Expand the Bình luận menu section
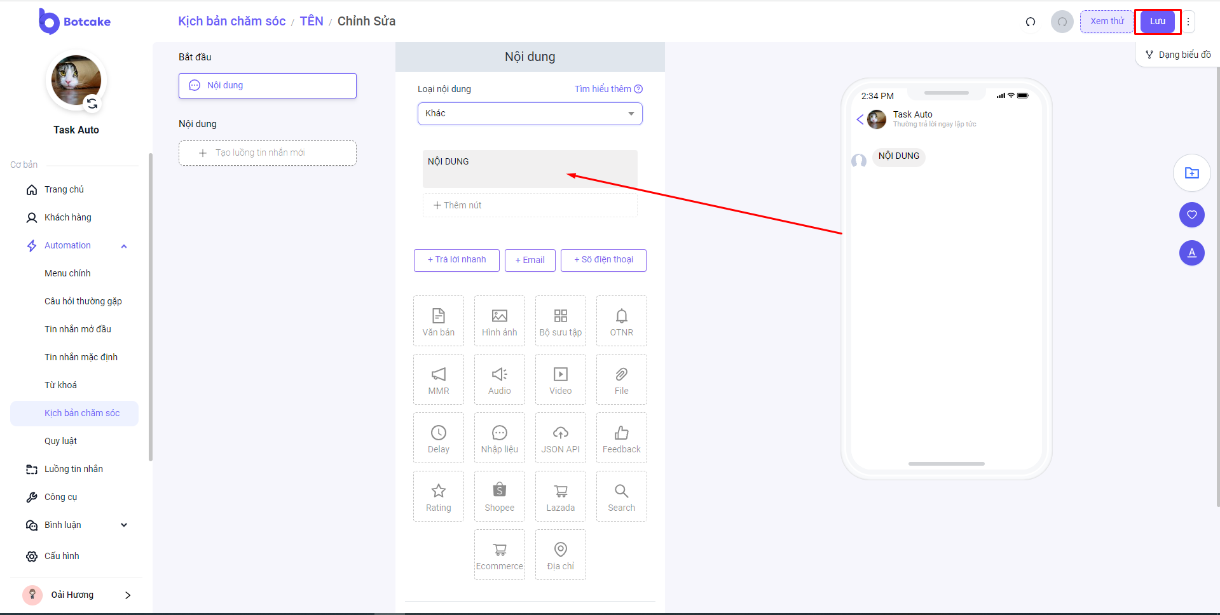The width and height of the screenshot is (1220, 615). [124, 525]
